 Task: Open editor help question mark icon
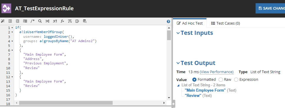pos(168,22)
